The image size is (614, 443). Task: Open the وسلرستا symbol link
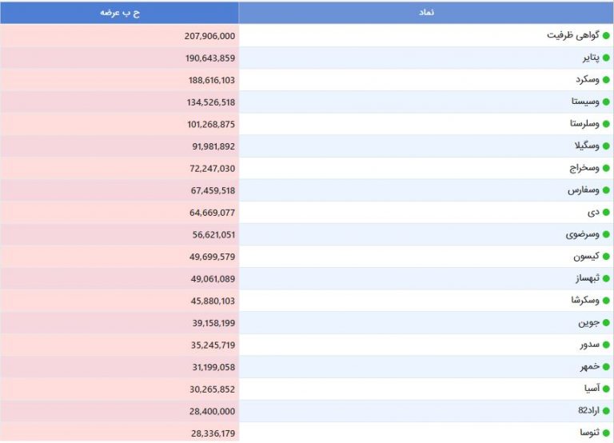pos(584,124)
